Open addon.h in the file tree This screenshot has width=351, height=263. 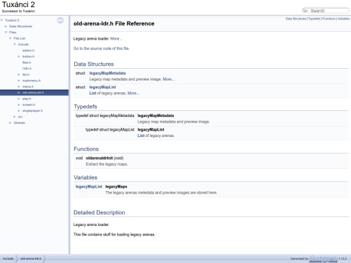(29, 51)
